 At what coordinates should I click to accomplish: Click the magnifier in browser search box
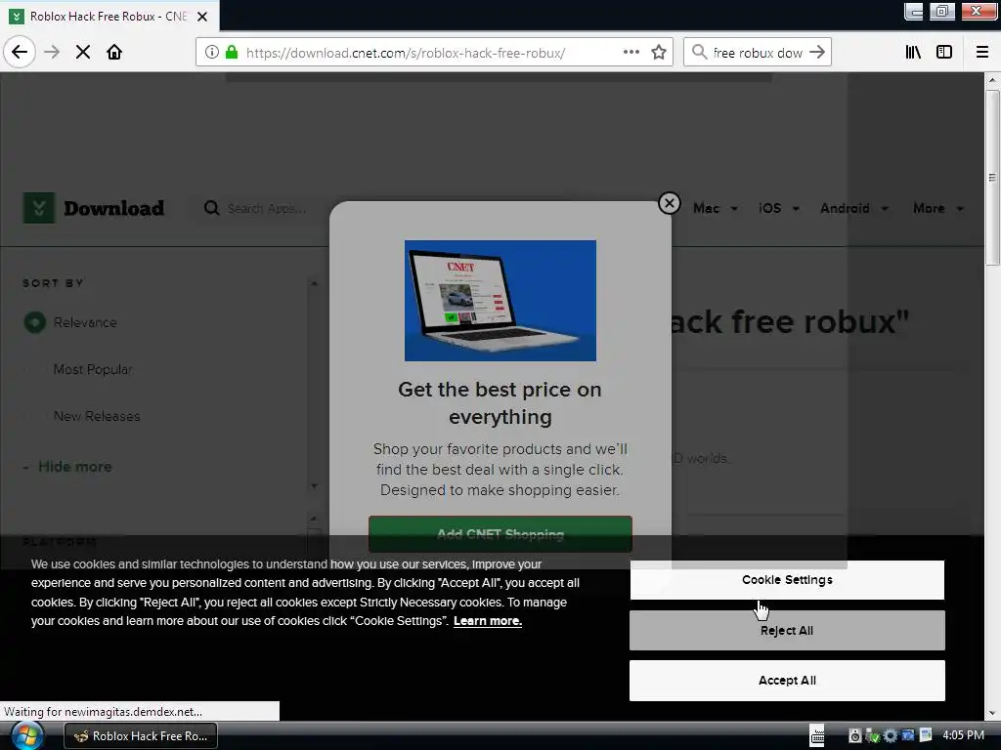click(x=700, y=52)
